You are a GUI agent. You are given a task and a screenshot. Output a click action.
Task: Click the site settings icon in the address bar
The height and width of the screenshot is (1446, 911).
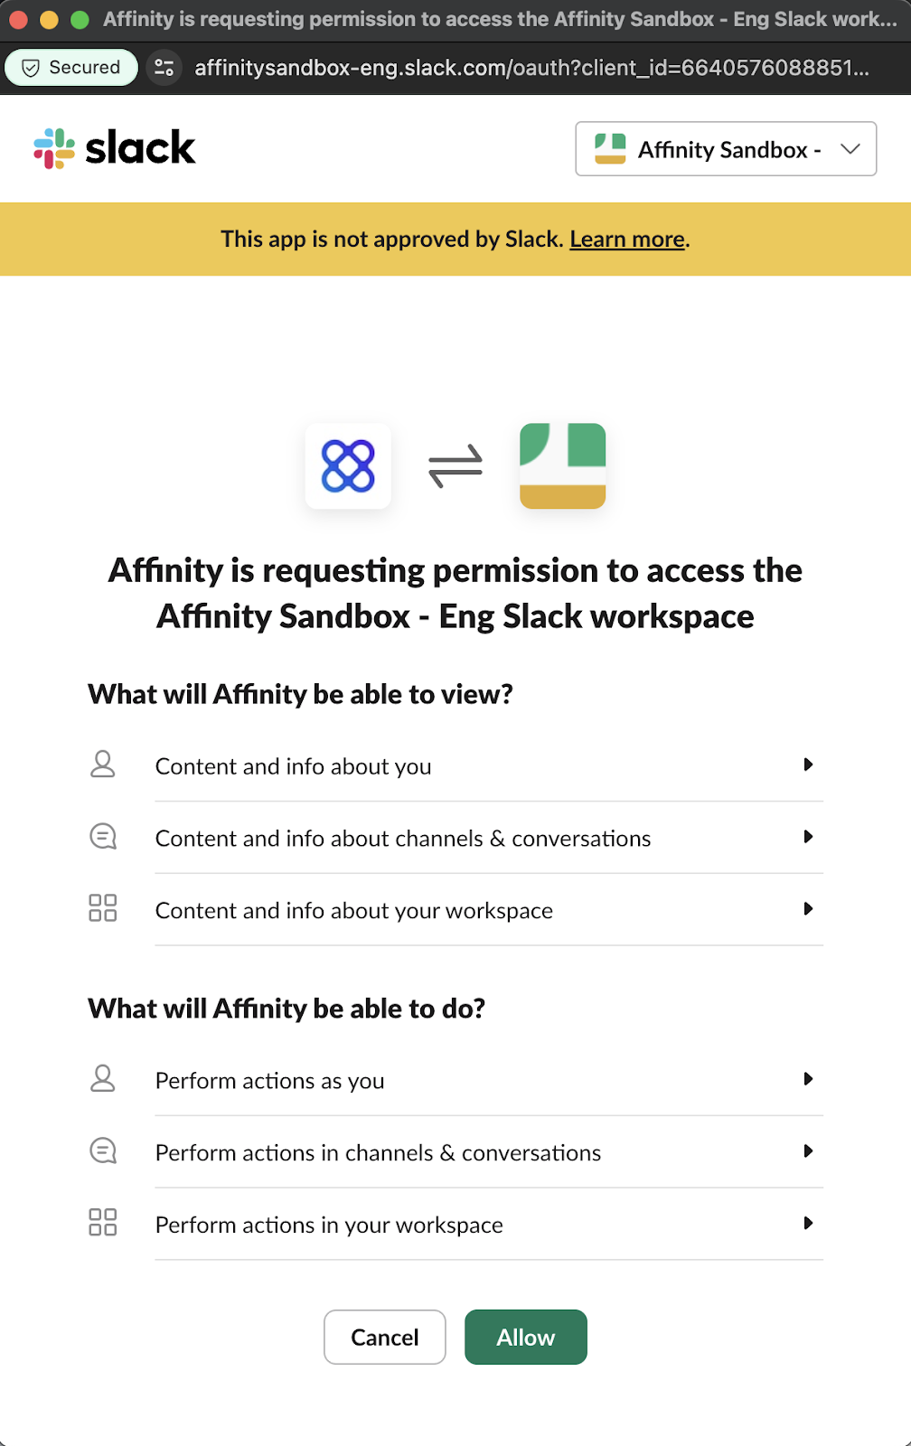coord(164,67)
